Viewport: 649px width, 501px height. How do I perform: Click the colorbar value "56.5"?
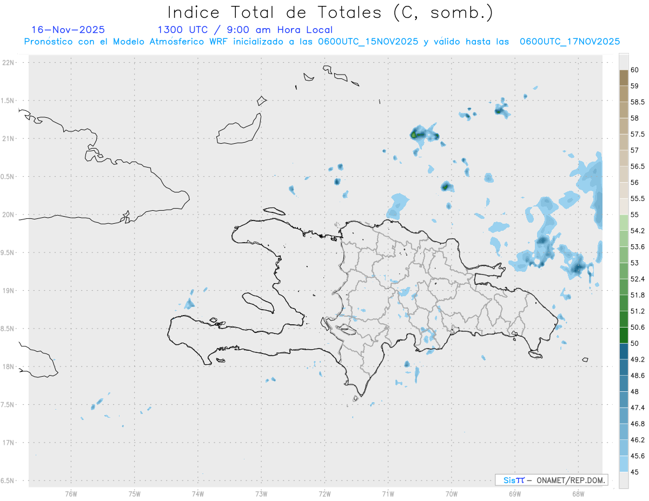(638, 166)
